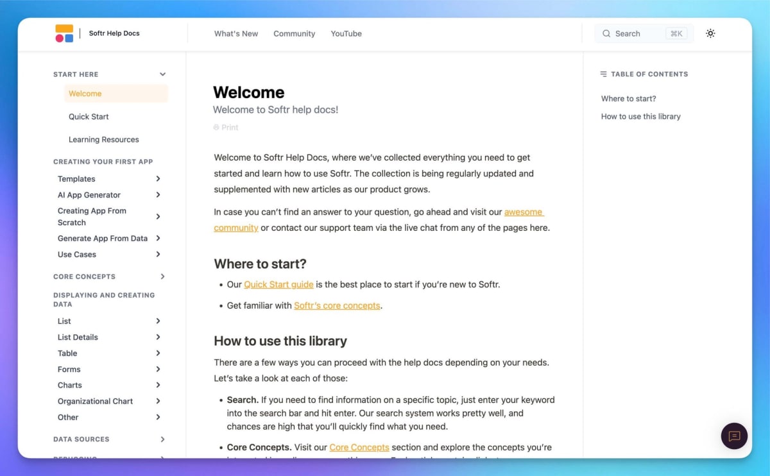Go to the Community nav link
Screen dimensions: 770x476
click(x=294, y=34)
